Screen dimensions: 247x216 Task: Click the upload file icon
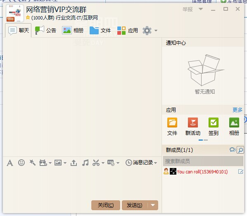(x=74, y=163)
